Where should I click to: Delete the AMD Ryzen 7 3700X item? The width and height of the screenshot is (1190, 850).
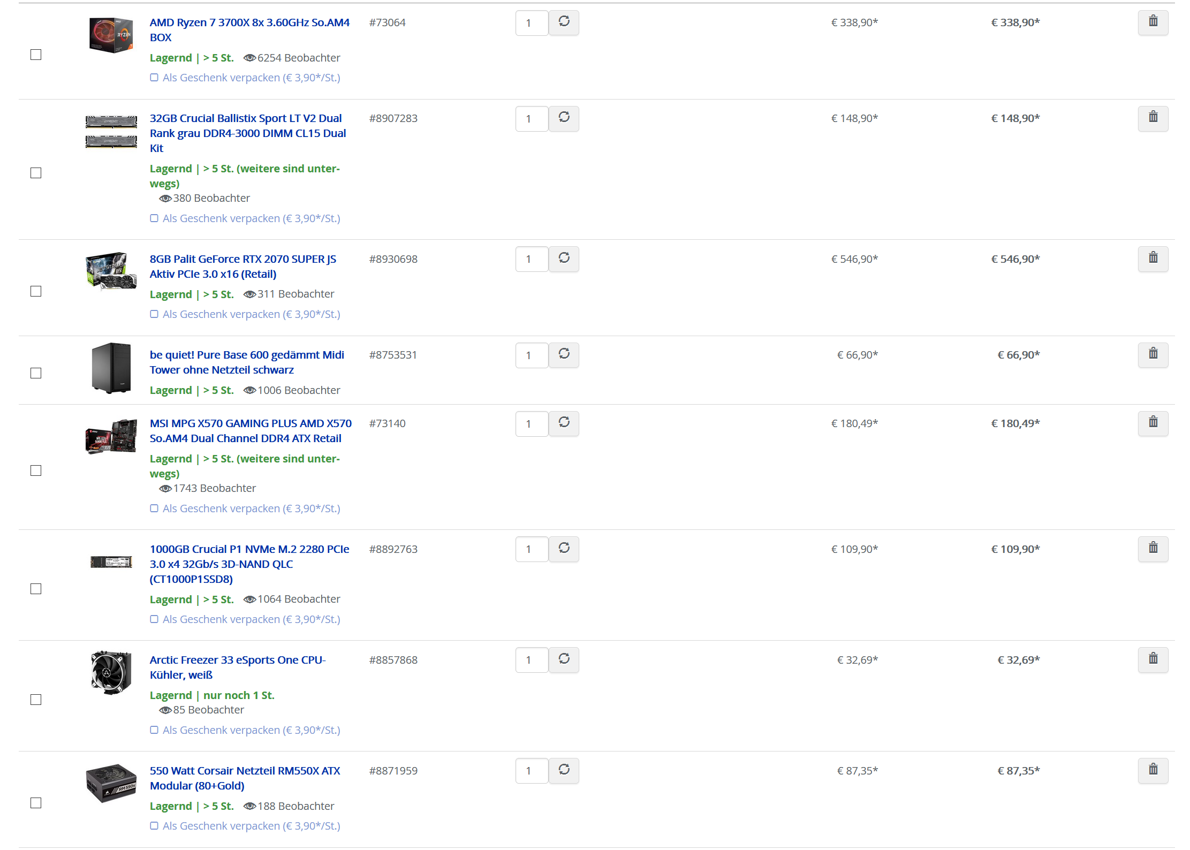[1153, 22]
